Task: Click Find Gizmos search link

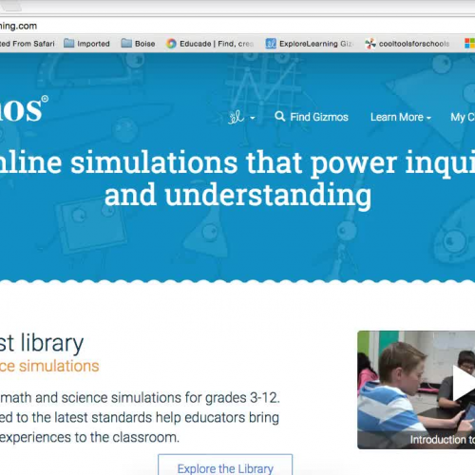Action: [312, 117]
